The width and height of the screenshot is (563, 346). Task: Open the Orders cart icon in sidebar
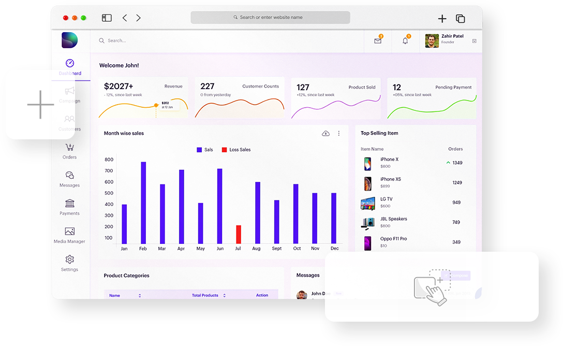[x=70, y=148]
